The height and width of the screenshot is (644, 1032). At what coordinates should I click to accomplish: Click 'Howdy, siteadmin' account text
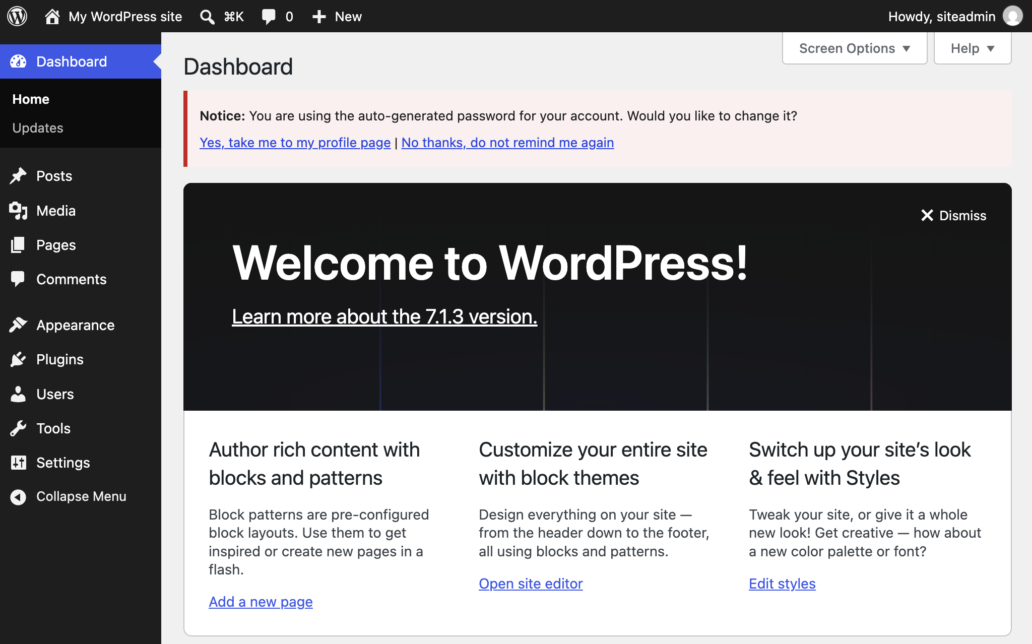(942, 17)
